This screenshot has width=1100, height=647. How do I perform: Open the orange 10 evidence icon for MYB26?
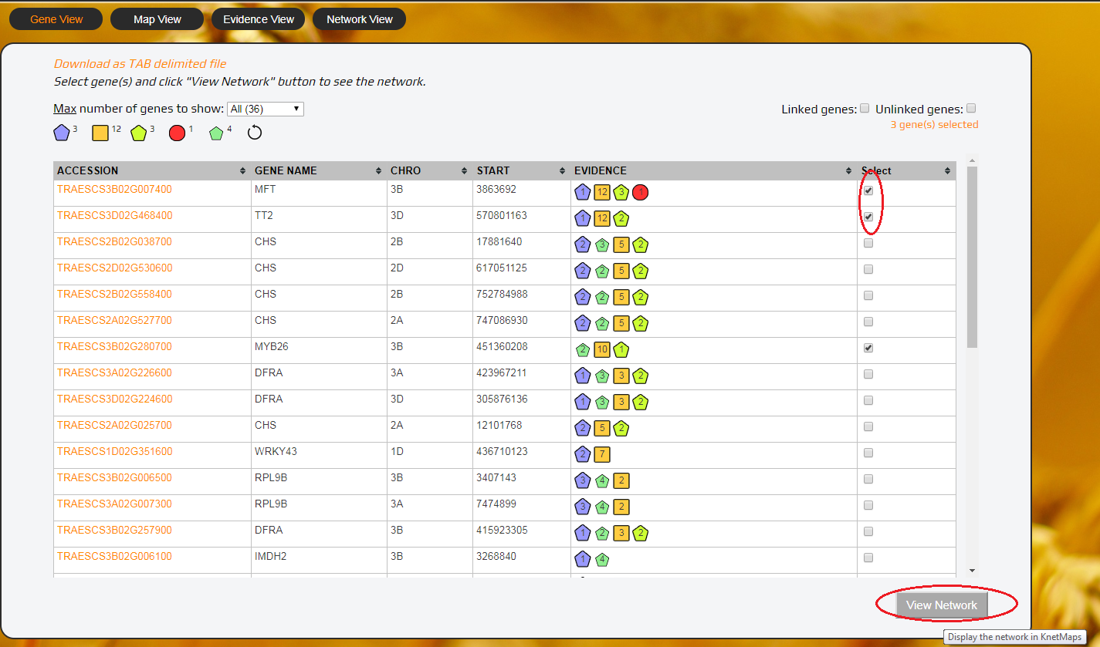[601, 349]
